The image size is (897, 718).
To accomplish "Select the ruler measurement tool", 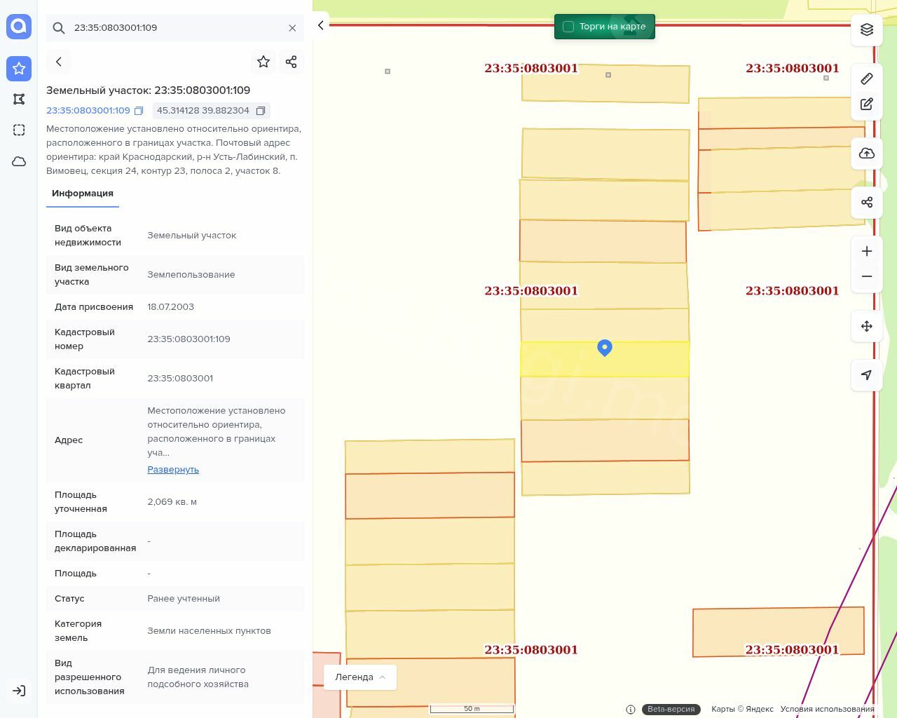I will coord(867,79).
